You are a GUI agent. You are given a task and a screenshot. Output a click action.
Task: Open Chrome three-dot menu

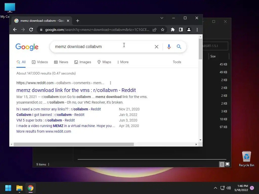[x=197, y=30]
